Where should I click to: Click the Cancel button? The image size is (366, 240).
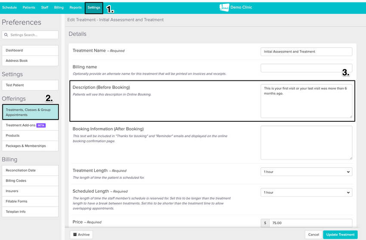click(x=313, y=235)
